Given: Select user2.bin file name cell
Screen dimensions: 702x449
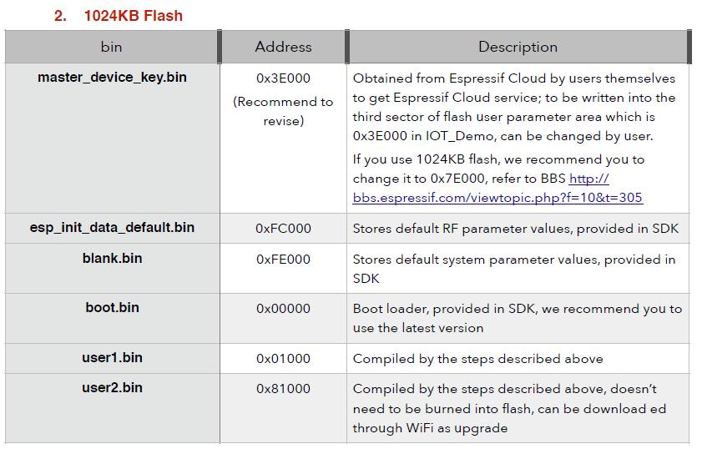Looking at the screenshot, I should [112, 408].
